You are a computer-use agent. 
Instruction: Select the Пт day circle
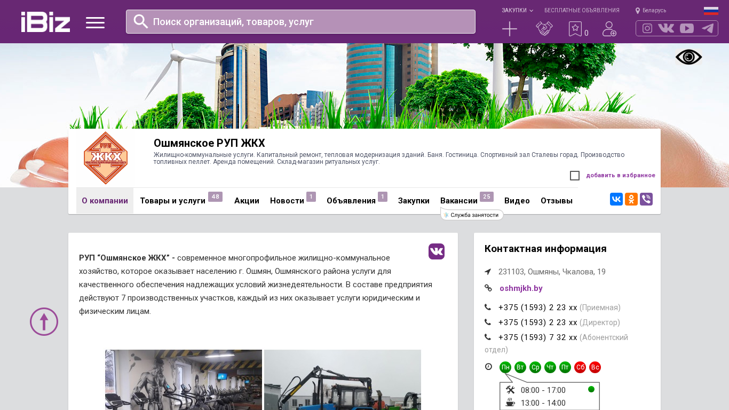565,367
